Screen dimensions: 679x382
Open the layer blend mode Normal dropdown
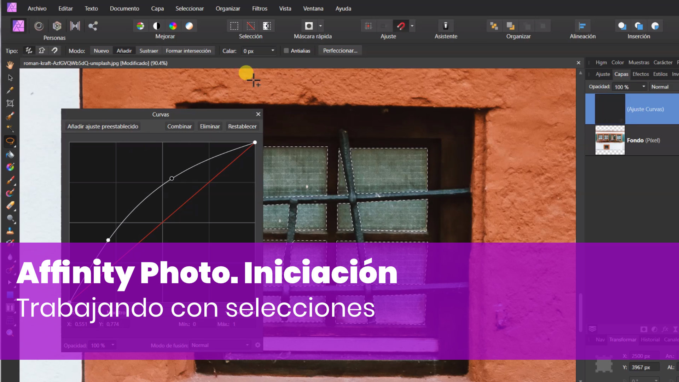click(x=664, y=87)
